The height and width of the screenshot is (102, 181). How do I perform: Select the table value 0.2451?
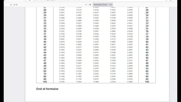click(x=62, y=12)
